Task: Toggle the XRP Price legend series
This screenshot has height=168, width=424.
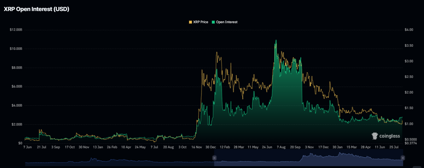Action: [x=198, y=22]
